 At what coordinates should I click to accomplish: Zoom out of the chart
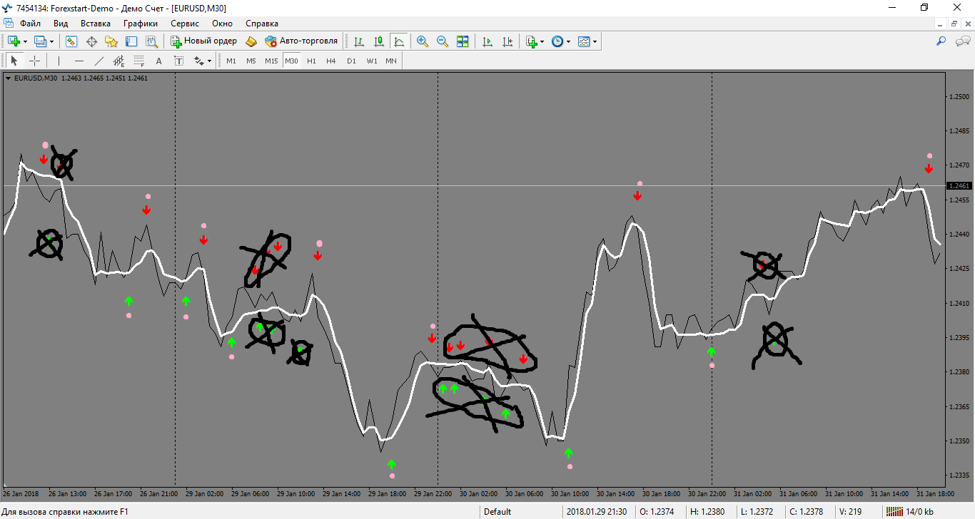[443, 41]
